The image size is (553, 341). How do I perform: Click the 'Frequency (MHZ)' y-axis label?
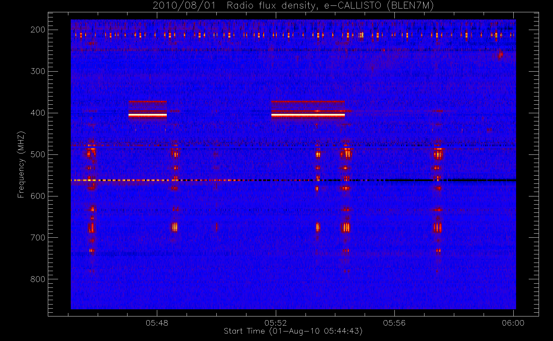[x=21, y=164]
